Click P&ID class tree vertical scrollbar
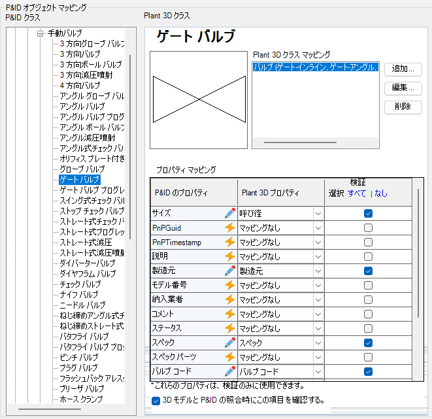This screenshot has height=419, width=432. coord(130,147)
